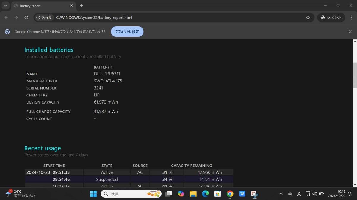Image resolution: width=357 pixels, height=200 pixels.
Task: Click the "CYCLE COUNT" label
Action: [39, 119]
